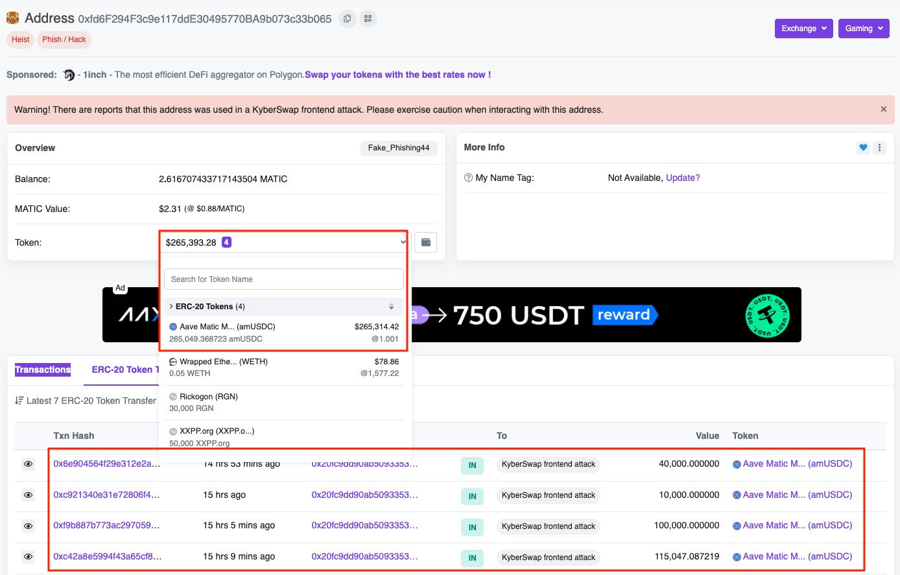Click the My Name Tag help icon
Screen dimensions: 900x575
pyautogui.click(x=468, y=178)
